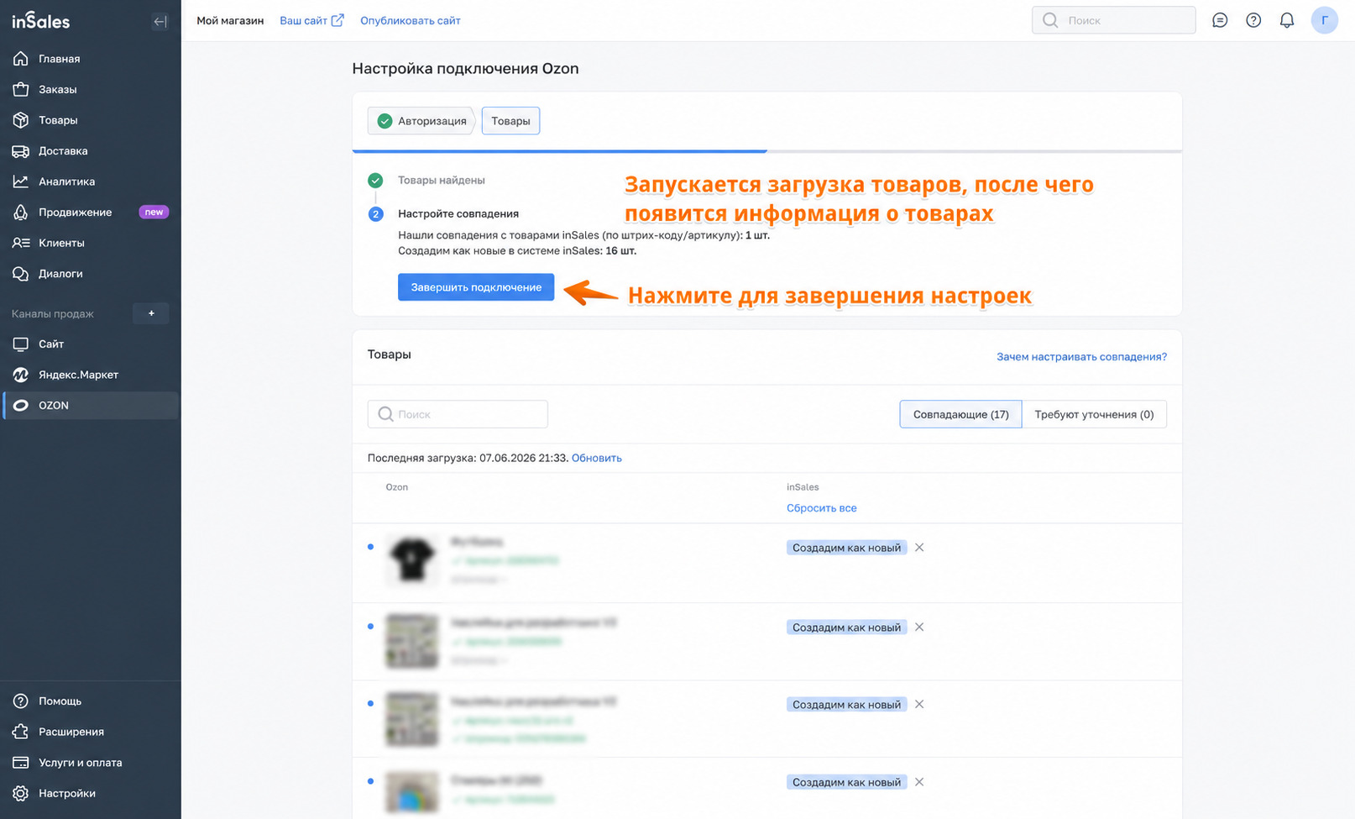Open Главная home icon in sidebar
The image size is (1355, 819).
tap(21, 59)
